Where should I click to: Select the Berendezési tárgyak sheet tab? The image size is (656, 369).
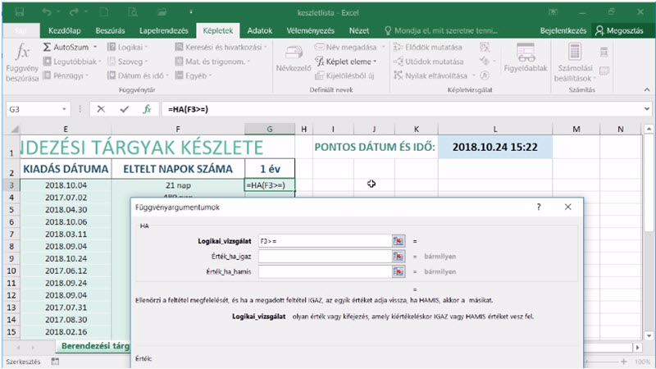pyautogui.click(x=95, y=346)
